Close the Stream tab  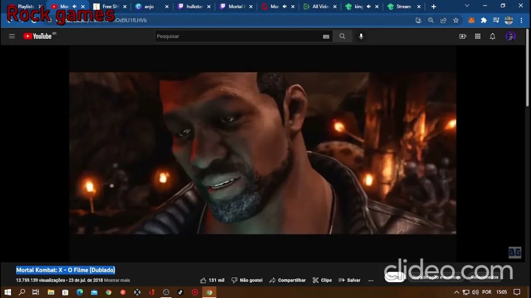coord(419,7)
